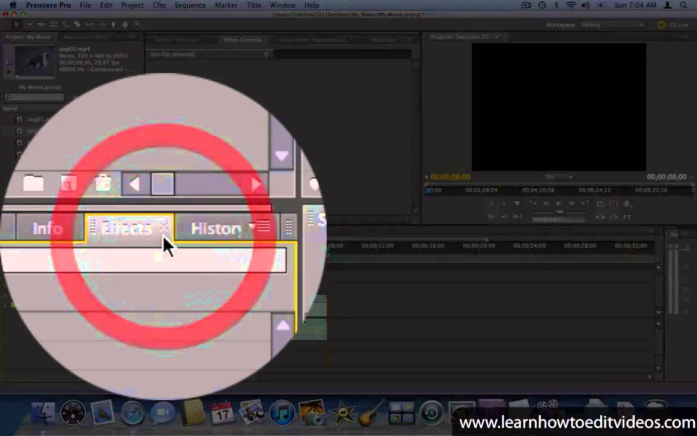Open the Marker menu

[x=226, y=5]
